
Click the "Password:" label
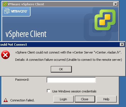point(22,80)
